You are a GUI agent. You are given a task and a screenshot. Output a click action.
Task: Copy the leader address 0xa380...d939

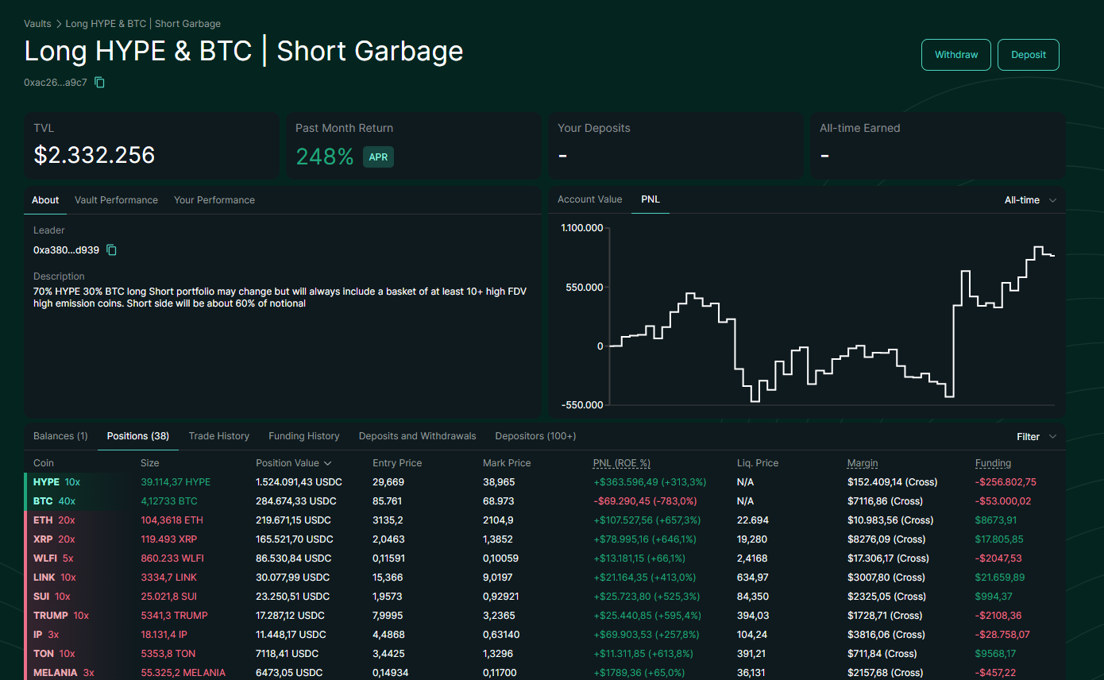[111, 250]
